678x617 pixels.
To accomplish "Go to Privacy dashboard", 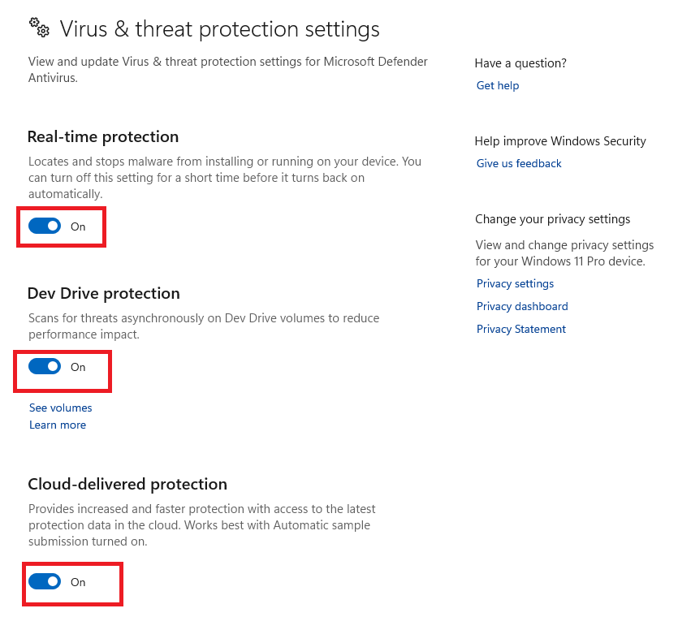I will coord(522,306).
